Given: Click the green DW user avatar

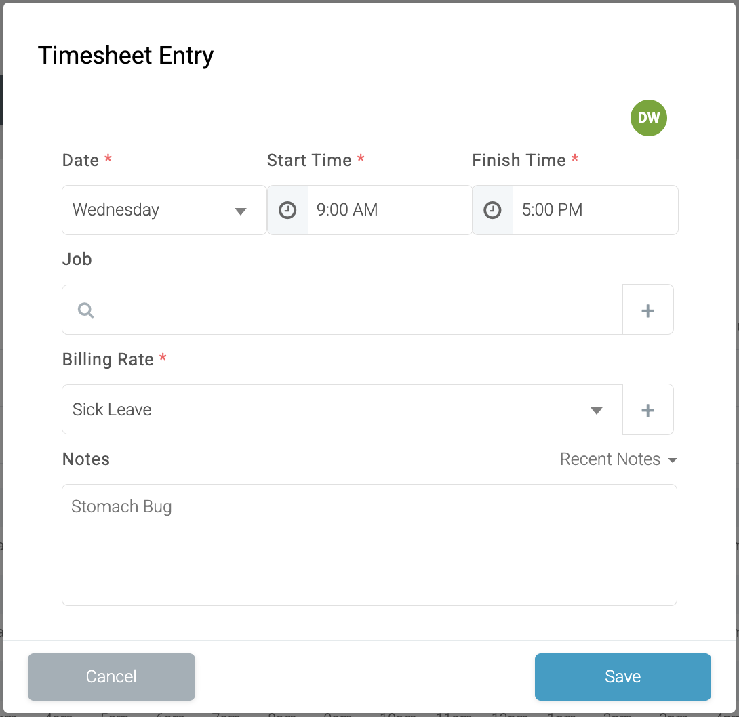Looking at the screenshot, I should [649, 118].
